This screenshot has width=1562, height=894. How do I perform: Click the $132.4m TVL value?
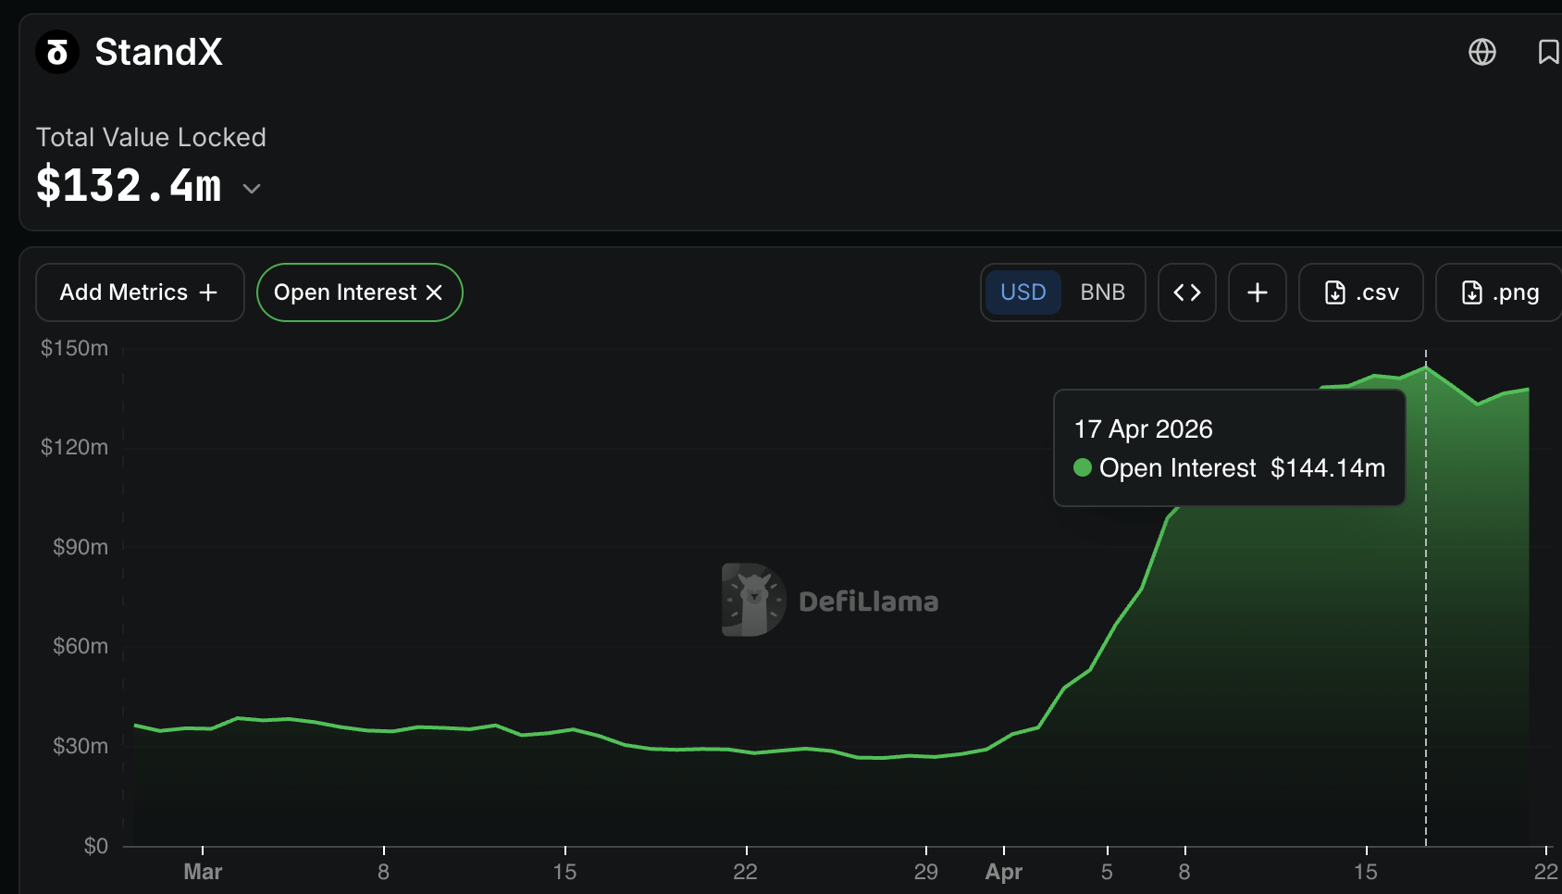click(x=129, y=186)
